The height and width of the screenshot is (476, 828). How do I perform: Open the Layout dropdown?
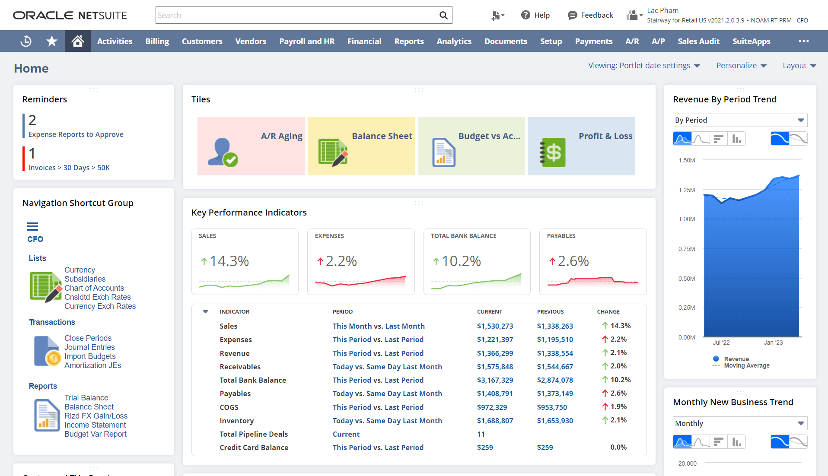799,66
